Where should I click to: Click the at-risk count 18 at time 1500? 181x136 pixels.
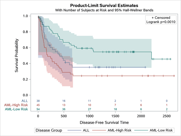coord(115,109)
